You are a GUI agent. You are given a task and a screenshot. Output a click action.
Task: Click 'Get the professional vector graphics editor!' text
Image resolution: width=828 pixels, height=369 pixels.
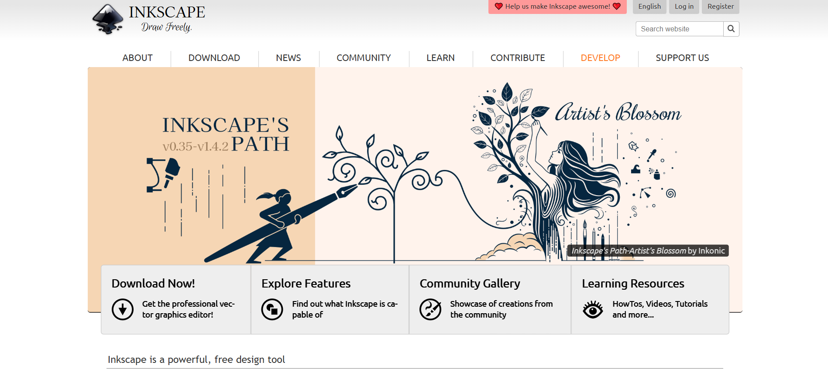(189, 309)
